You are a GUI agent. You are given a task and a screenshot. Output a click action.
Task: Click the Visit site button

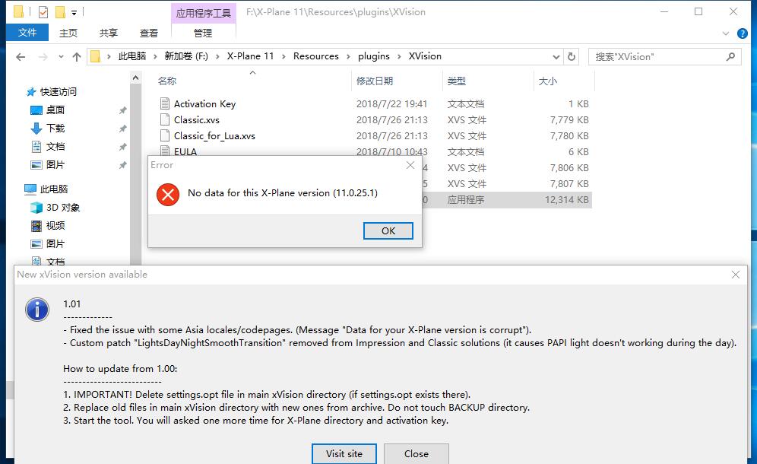coord(344,454)
